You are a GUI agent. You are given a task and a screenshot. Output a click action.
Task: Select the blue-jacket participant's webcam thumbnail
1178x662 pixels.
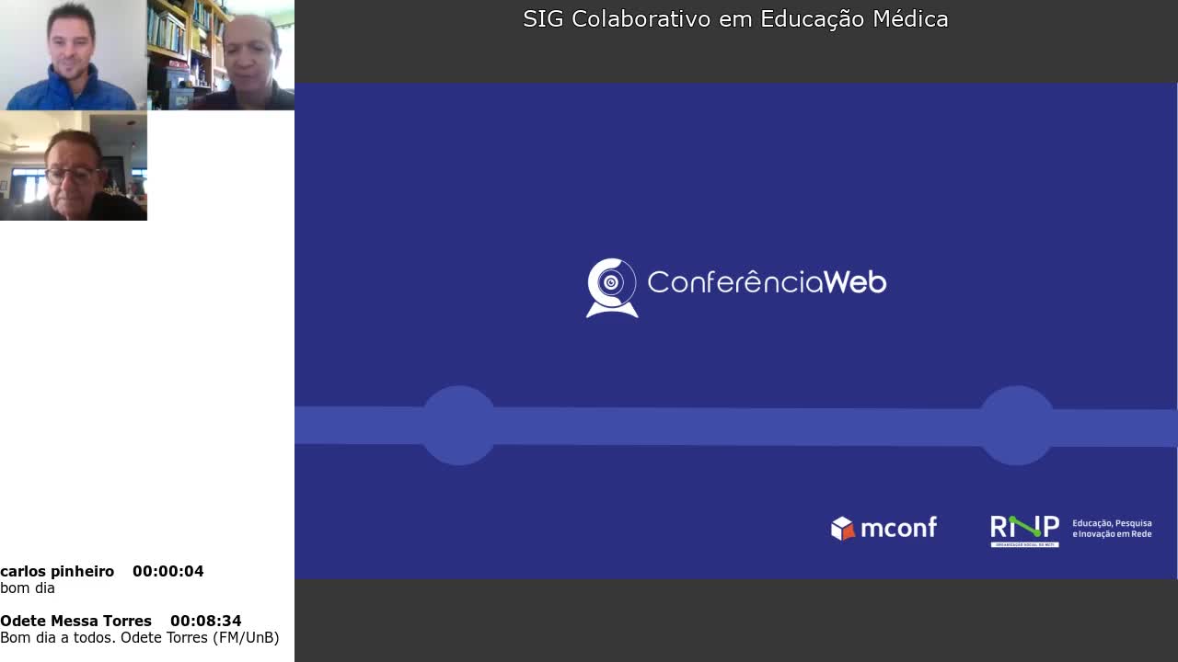(x=74, y=55)
